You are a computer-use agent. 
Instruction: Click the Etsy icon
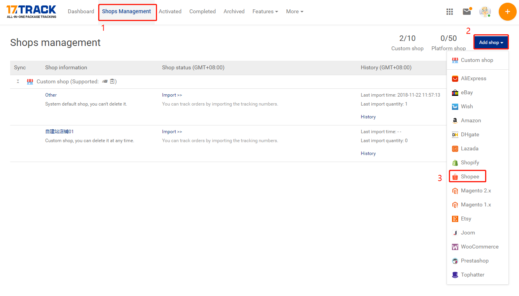pos(455,219)
